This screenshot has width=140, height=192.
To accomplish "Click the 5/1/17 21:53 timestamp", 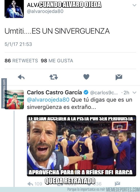I will tap(18, 44).
